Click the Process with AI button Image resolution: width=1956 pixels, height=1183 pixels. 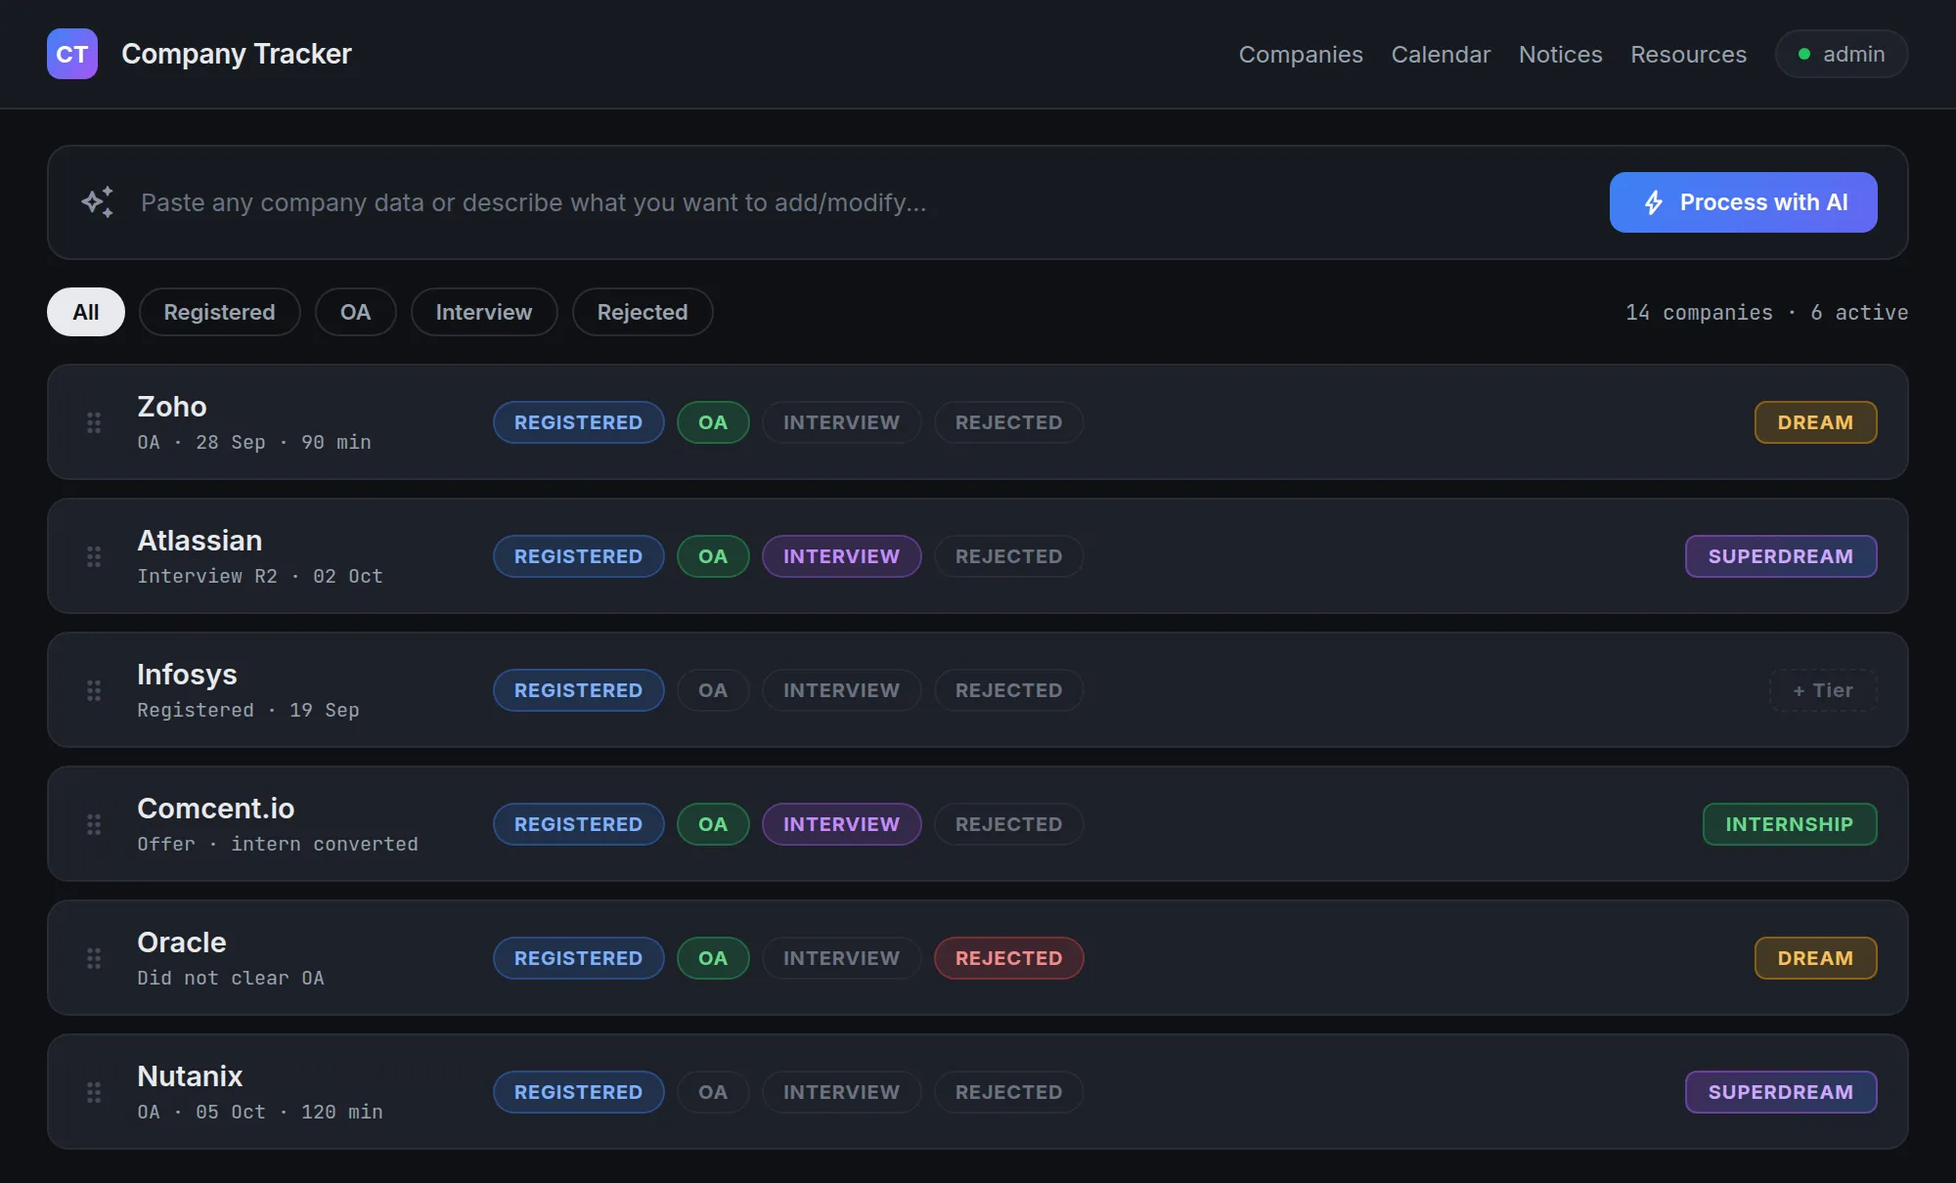[1743, 202]
